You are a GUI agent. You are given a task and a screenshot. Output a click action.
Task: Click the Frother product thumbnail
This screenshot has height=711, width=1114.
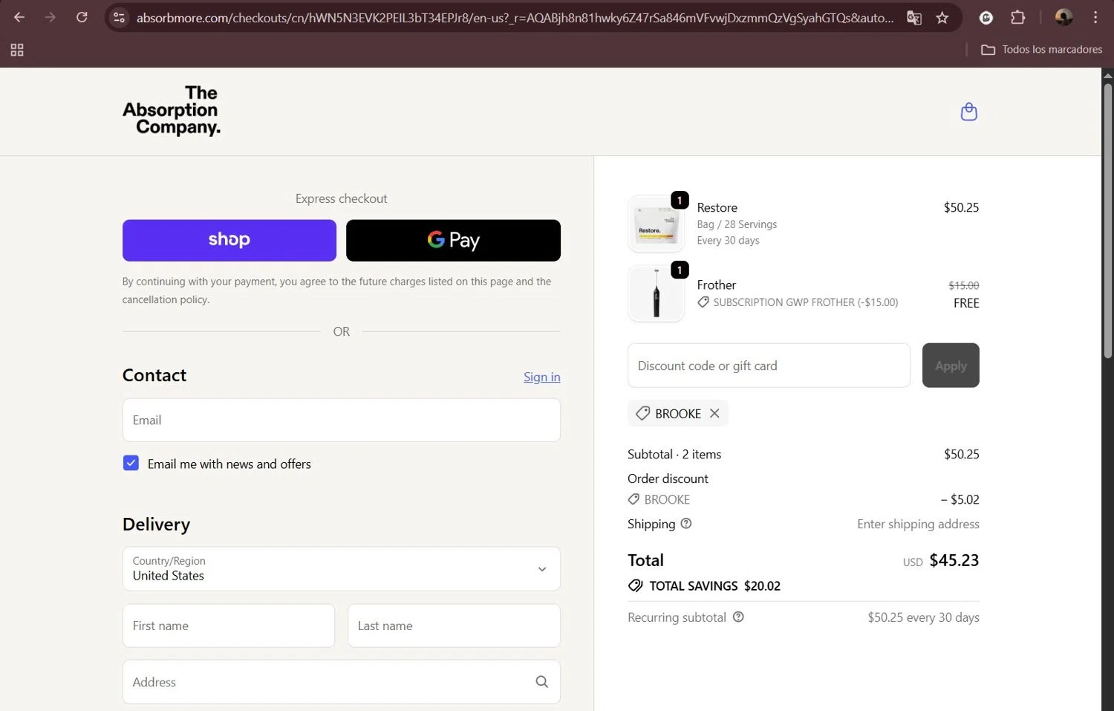(x=656, y=293)
